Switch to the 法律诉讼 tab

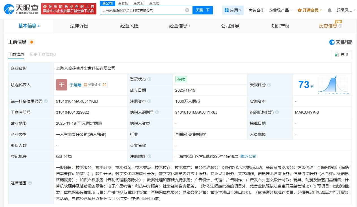click(x=79, y=25)
